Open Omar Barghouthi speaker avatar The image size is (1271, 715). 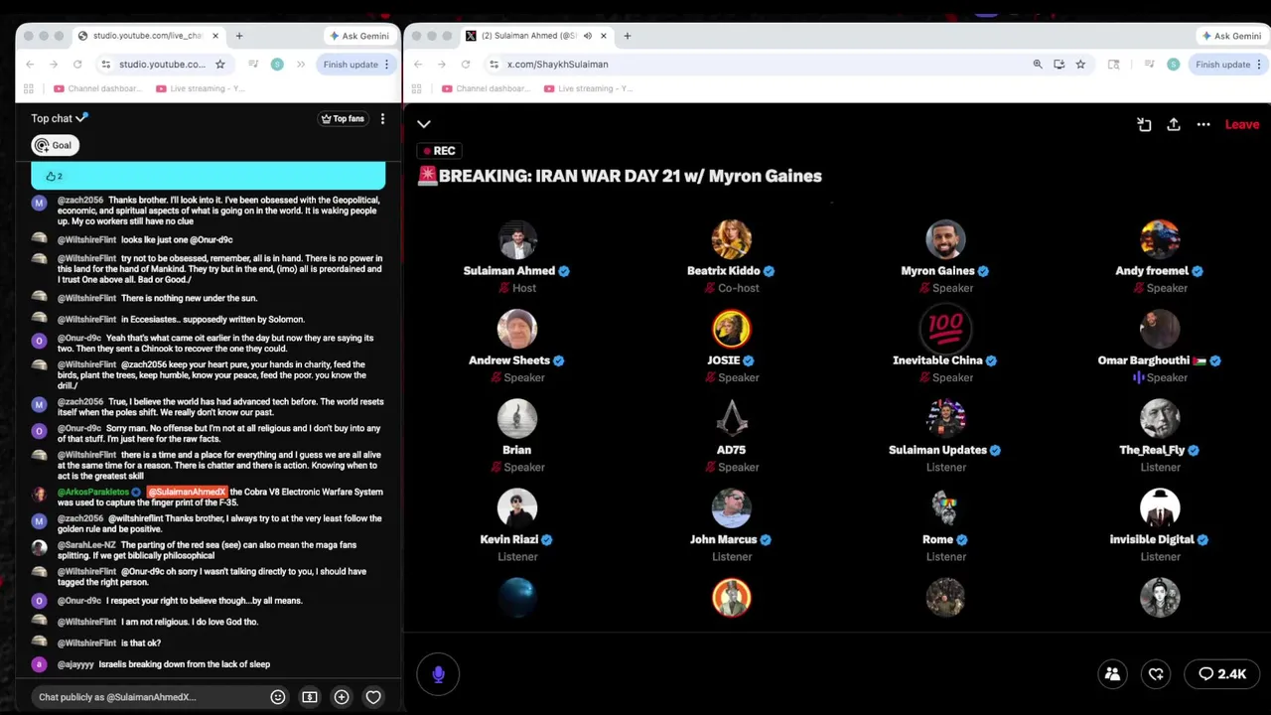pos(1160,329)
